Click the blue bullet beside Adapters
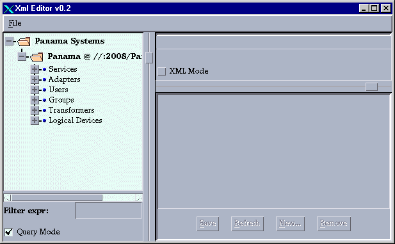Viewport: 395px width, 244px height. click(x=44, y=79)
